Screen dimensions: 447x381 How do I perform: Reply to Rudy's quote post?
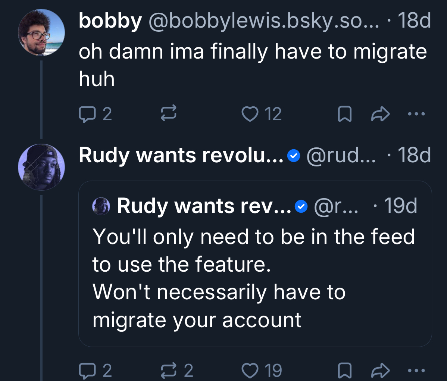coord(87,370)
